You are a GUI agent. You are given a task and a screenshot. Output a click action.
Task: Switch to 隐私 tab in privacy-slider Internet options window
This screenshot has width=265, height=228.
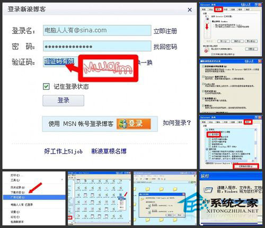218,9
